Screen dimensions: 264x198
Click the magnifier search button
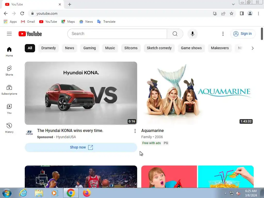[x=175, y=34]
